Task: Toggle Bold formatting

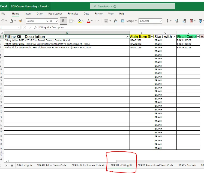Action: click(x=63, y=21)
